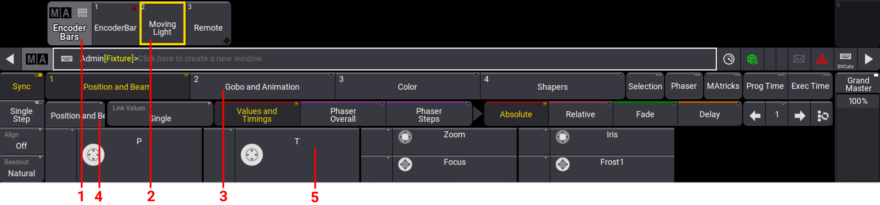Select the Remote encoder bar tab
This screenshot has height=205, width=880.
208,27
